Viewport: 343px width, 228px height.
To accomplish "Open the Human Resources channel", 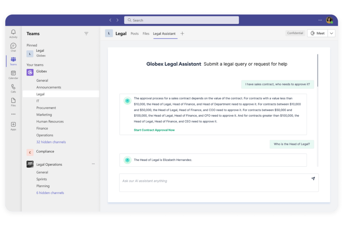I will (x=50, y=122).
